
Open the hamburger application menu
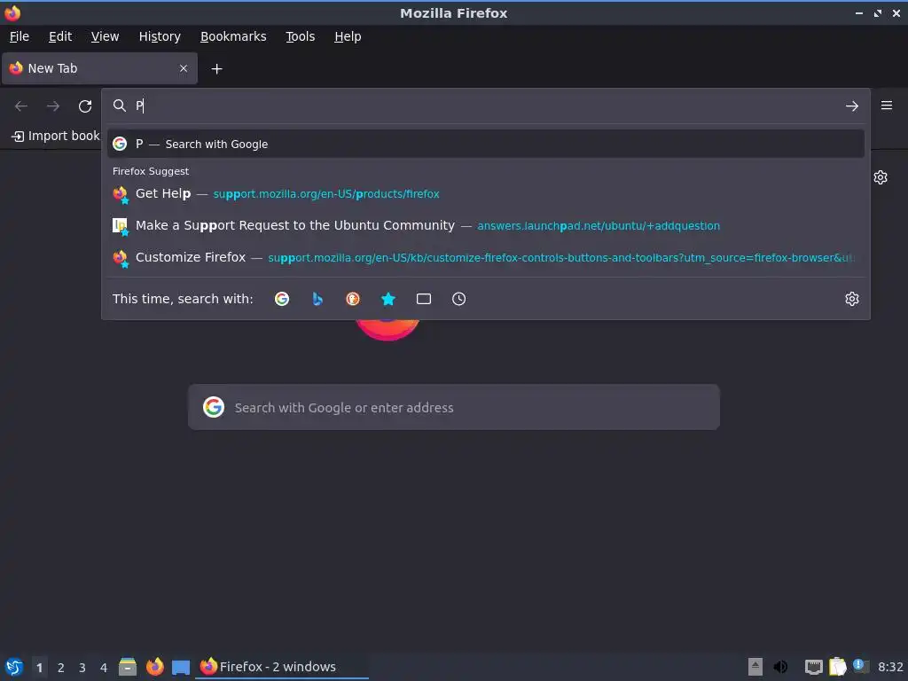(x=886, y=106)
